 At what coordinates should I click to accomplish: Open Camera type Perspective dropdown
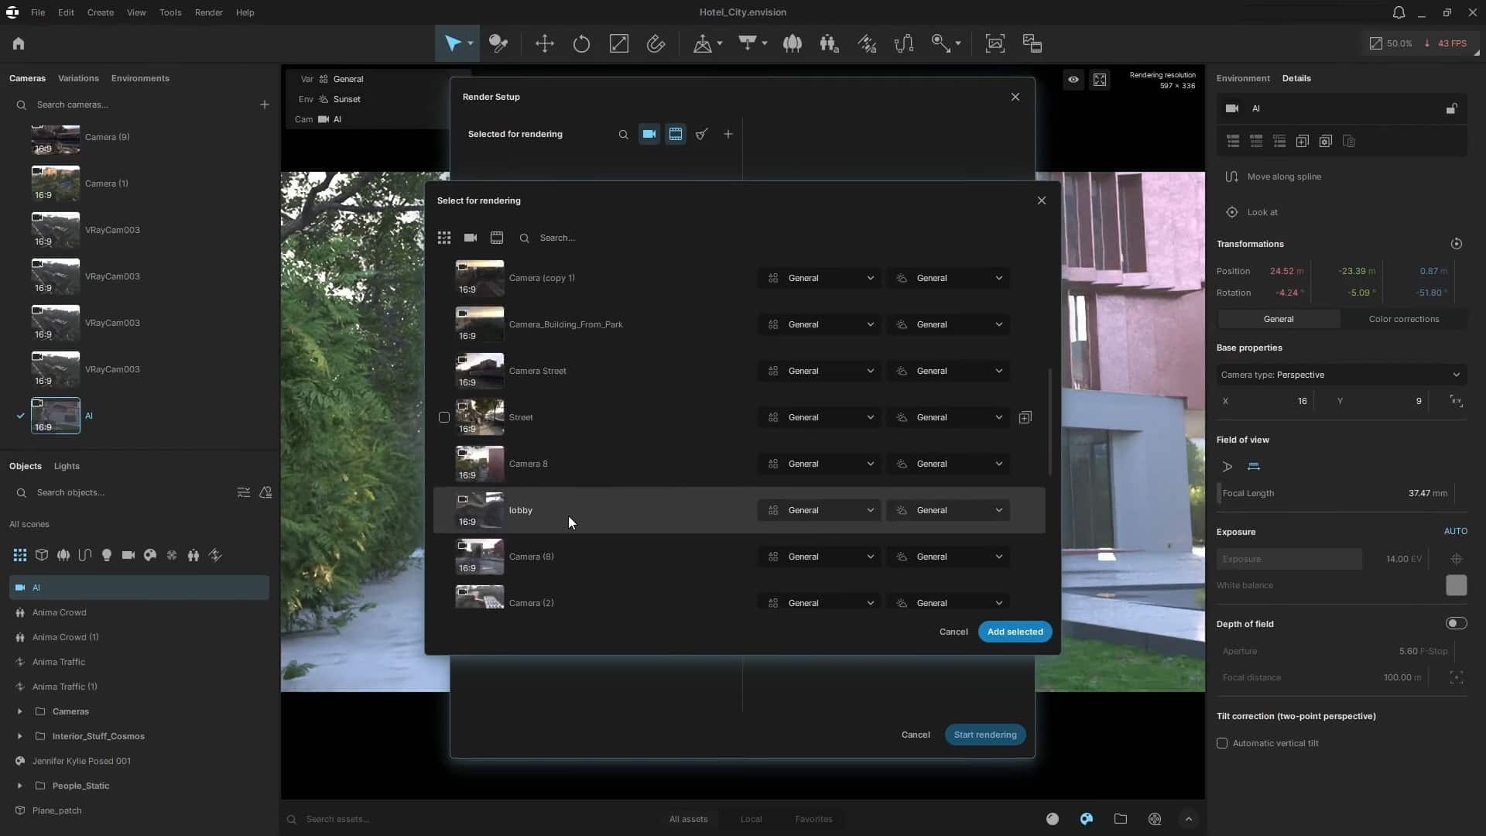tap(1341, 375)
